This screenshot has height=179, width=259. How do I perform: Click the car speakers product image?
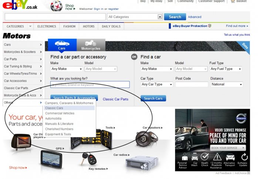click(147, 138)
